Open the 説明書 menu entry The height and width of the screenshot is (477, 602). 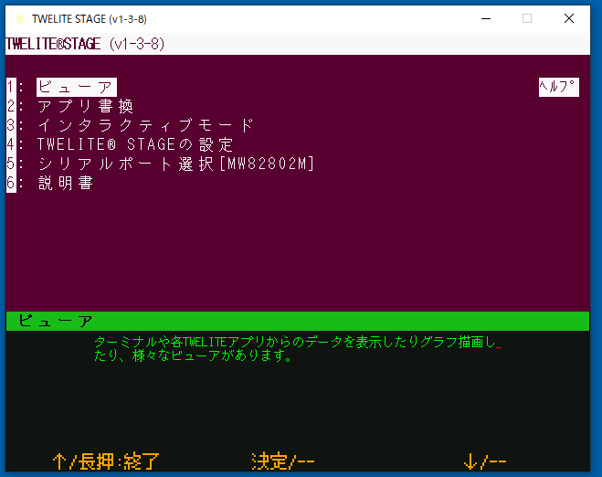[x=65, y=183]
